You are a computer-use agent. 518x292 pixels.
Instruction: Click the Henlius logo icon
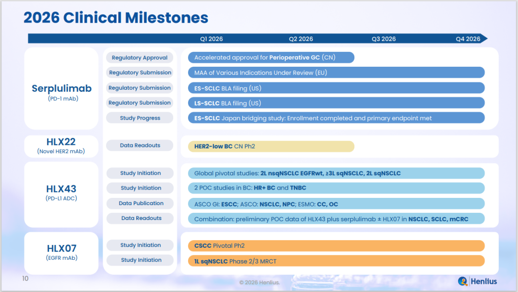[x=463, y=281]
